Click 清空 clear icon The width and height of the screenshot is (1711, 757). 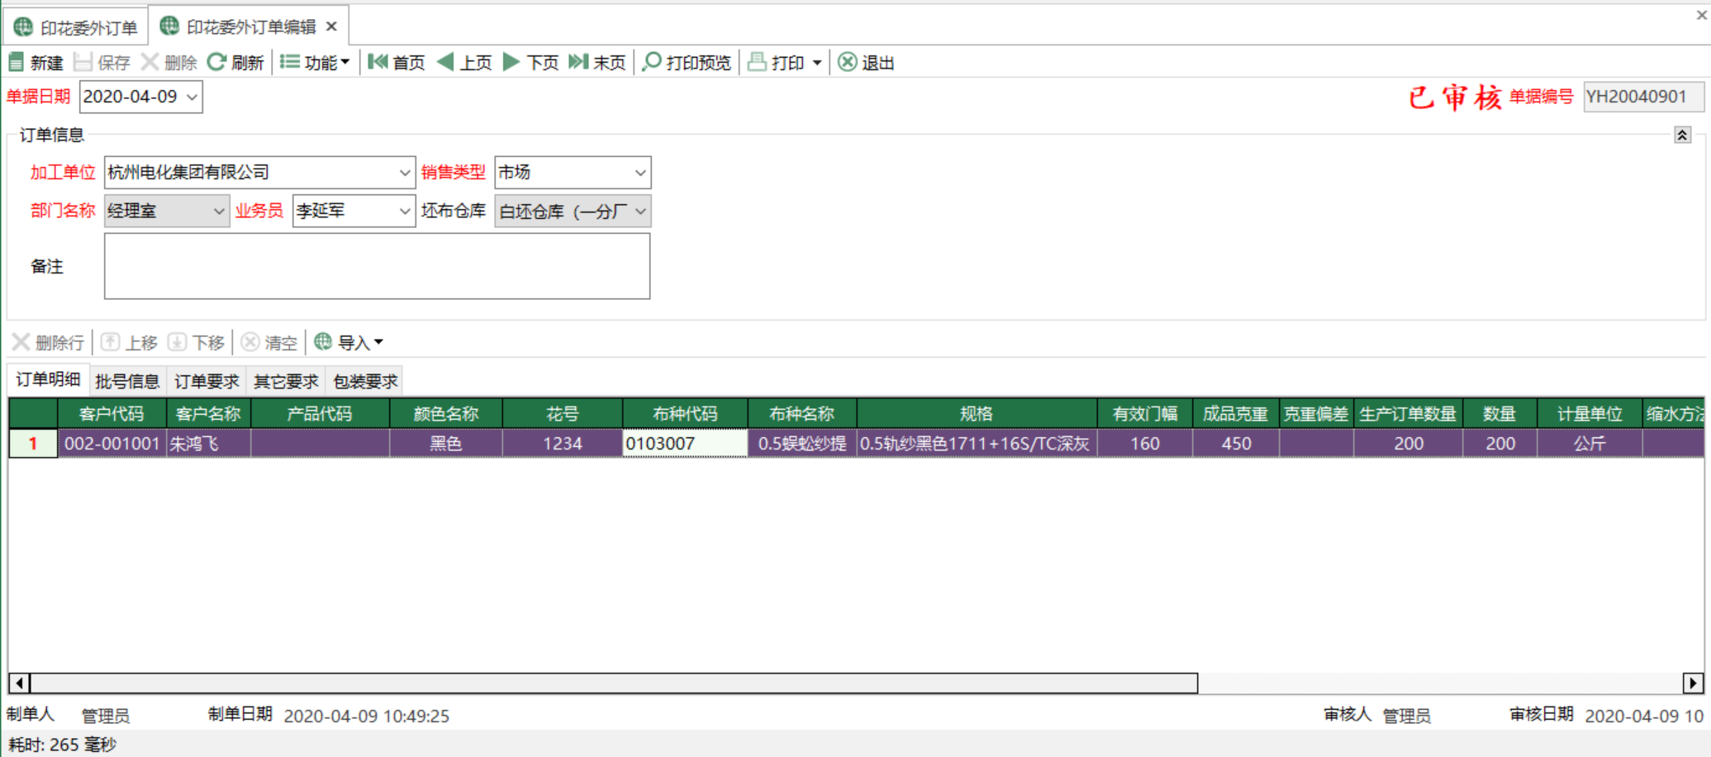point(250,342)
